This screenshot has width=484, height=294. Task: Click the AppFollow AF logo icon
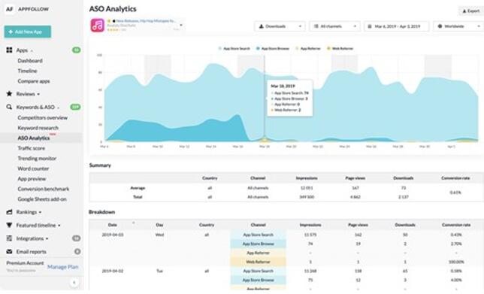(9, 9)
